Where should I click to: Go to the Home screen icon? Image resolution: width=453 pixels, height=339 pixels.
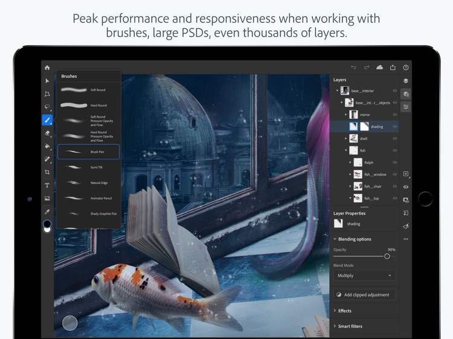tap(47, 68)
